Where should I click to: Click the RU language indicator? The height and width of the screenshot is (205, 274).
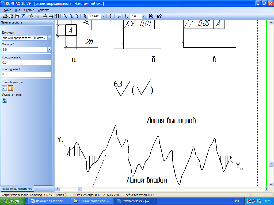pyautogui.click(x=237, y=201)
